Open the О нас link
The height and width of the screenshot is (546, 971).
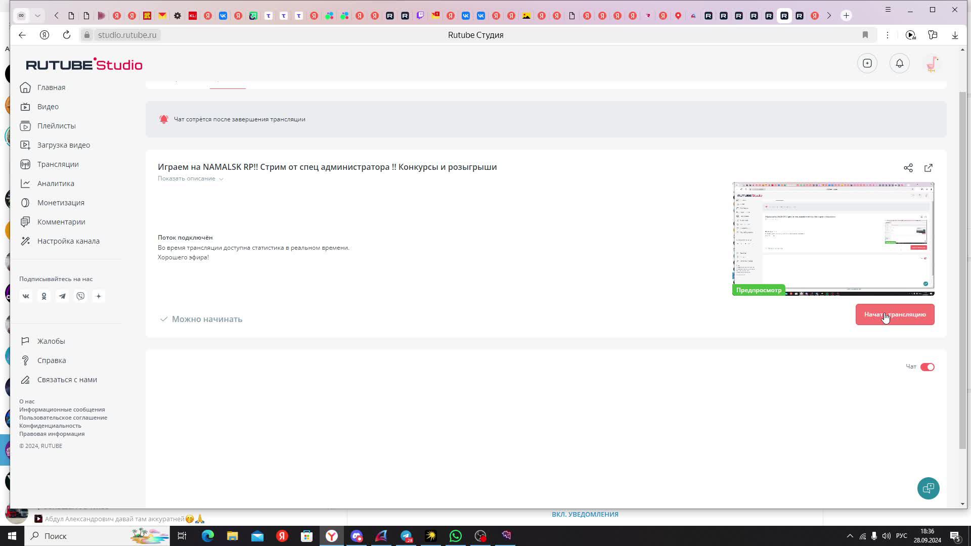tap(27, 401)
